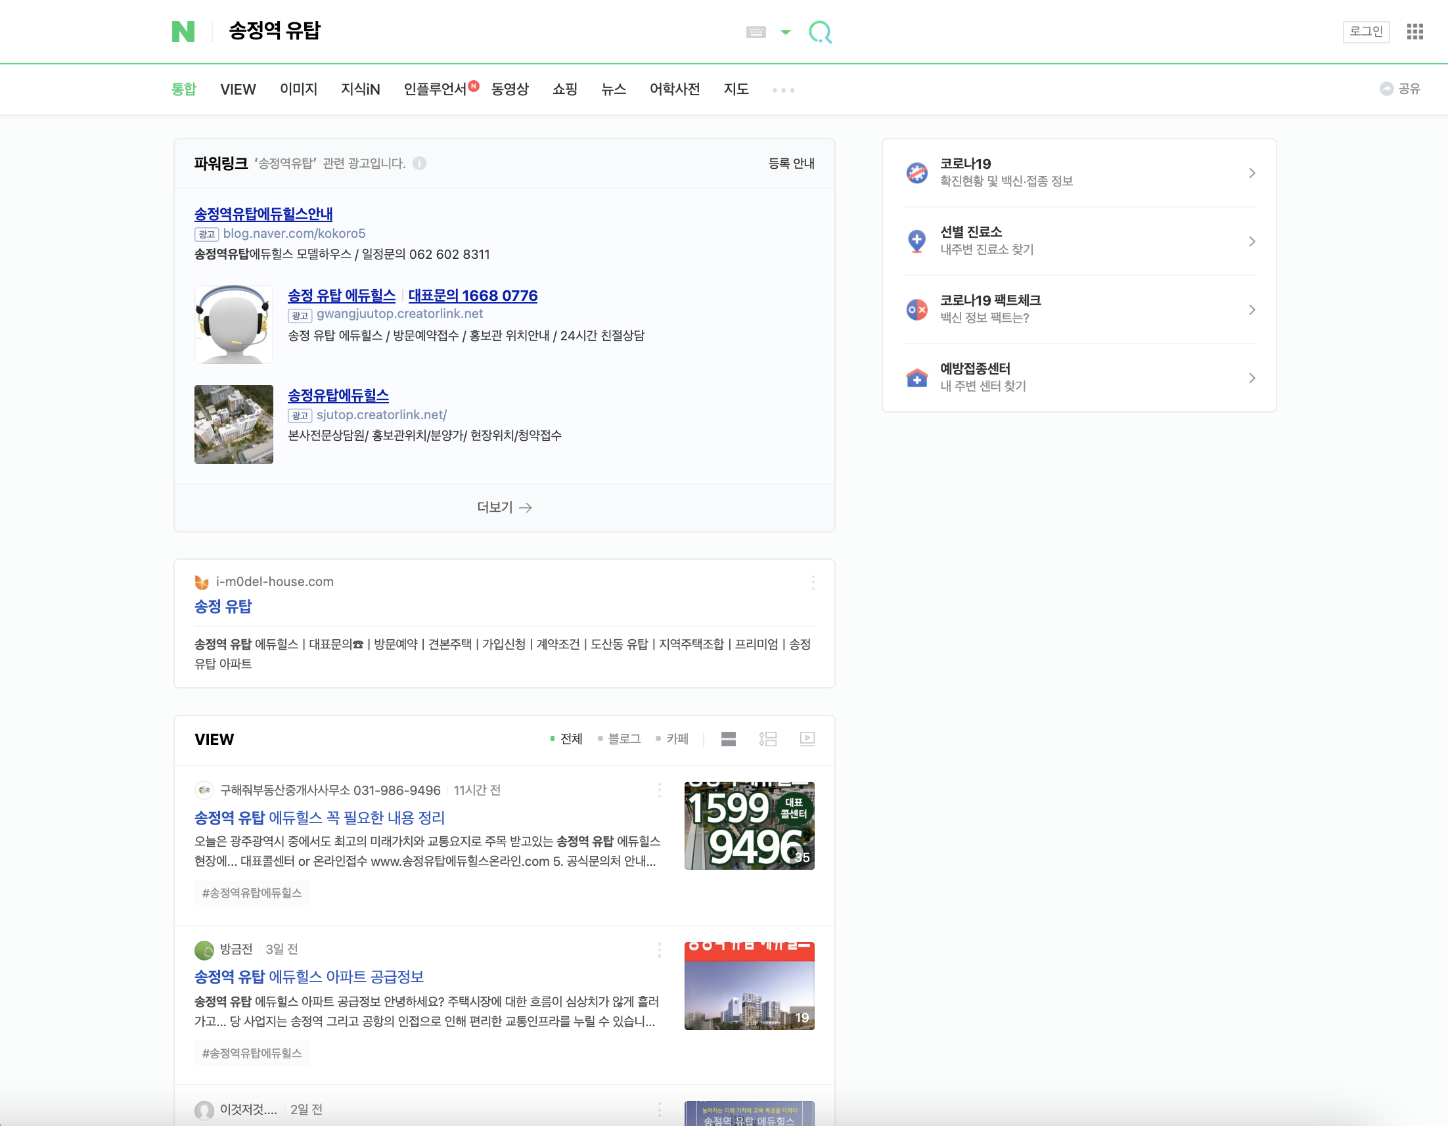This screenshot has width=1448, height=1126.
Task: Expand the search suggestions dropdown arrow
Action: (x=786, y=32)
